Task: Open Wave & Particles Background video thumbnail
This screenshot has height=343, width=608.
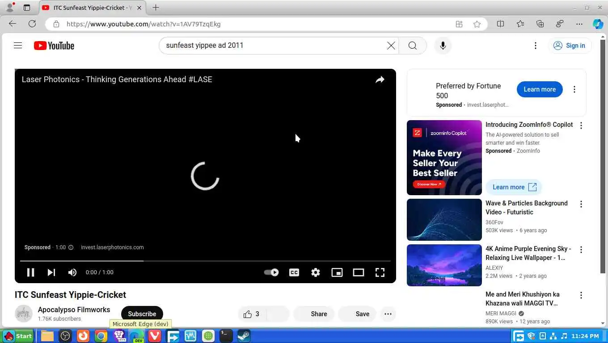Action: [x=444, y=220]
